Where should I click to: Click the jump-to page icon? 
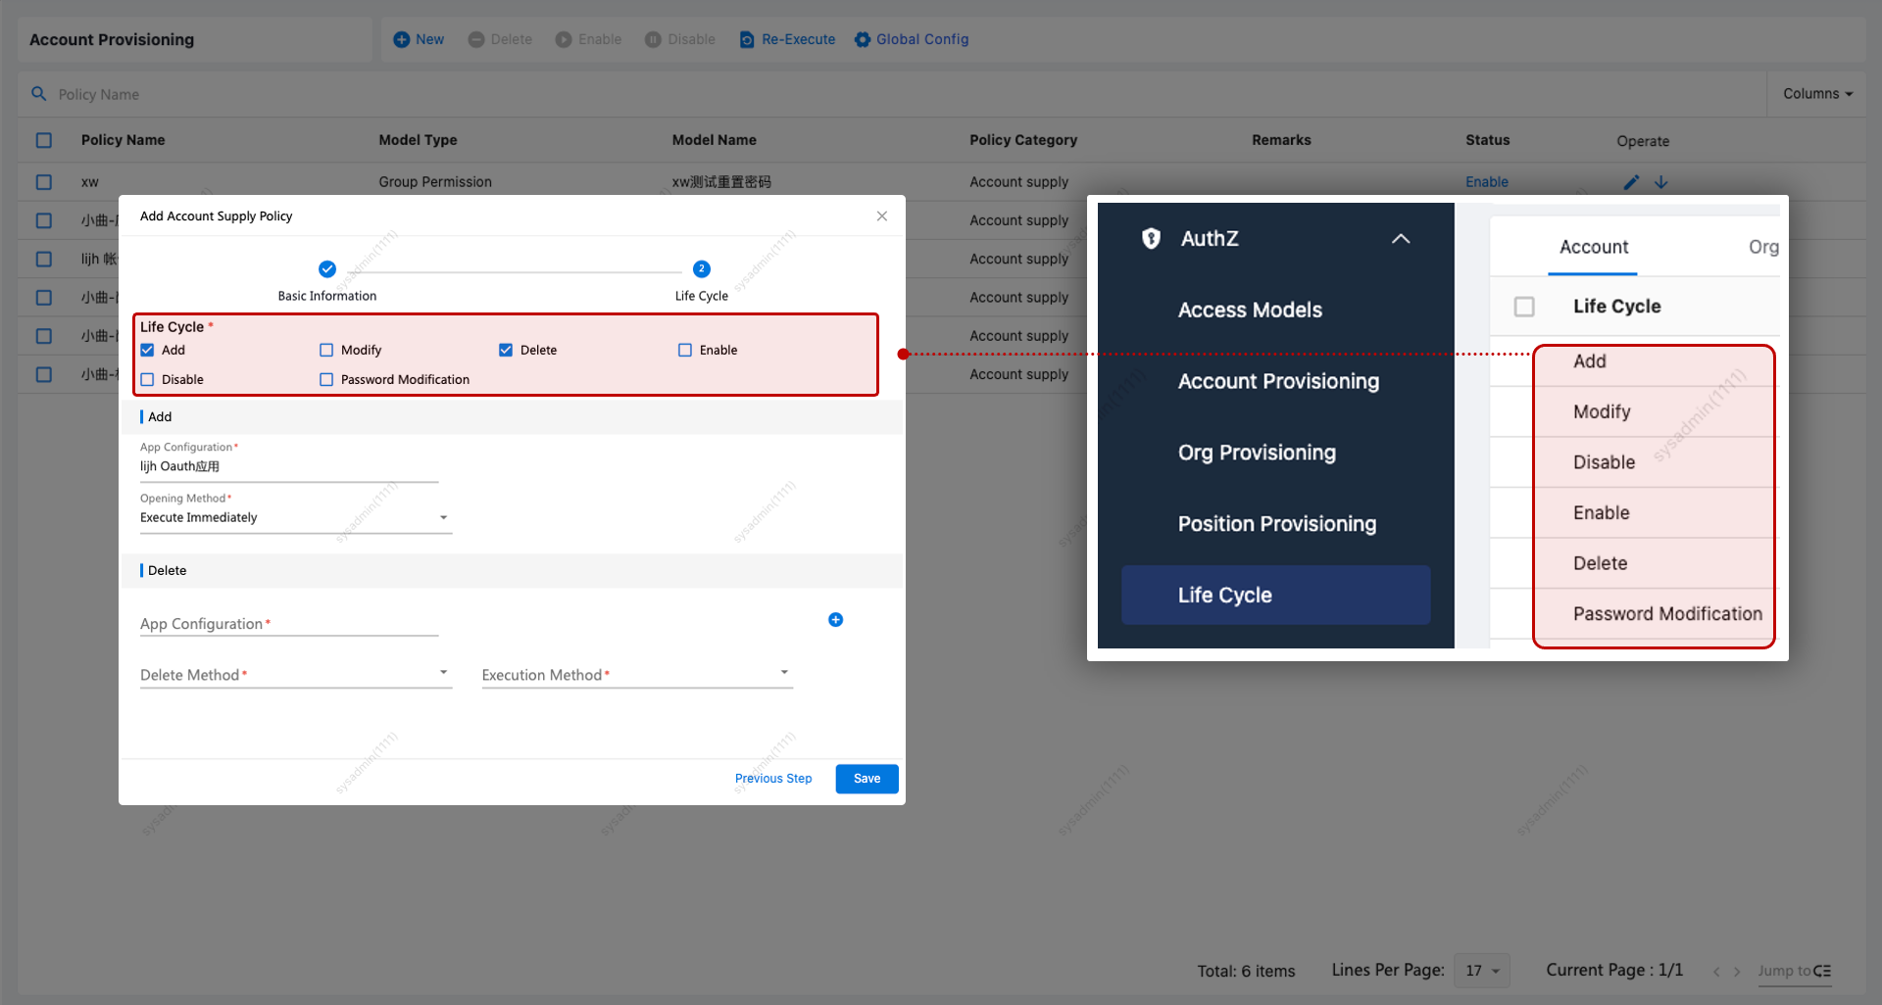pos(1822,971)
